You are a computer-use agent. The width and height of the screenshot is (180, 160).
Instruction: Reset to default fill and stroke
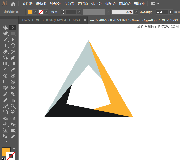point(3,158)
